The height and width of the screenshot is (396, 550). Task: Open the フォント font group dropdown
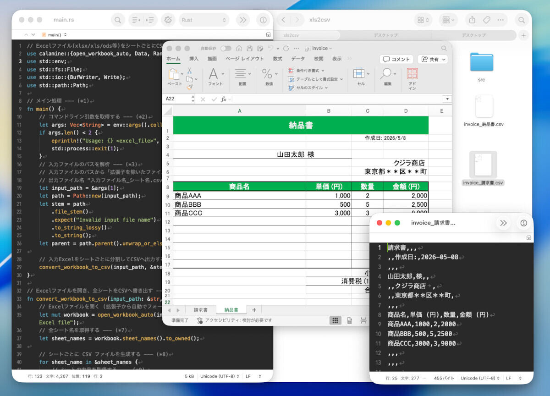216,77
